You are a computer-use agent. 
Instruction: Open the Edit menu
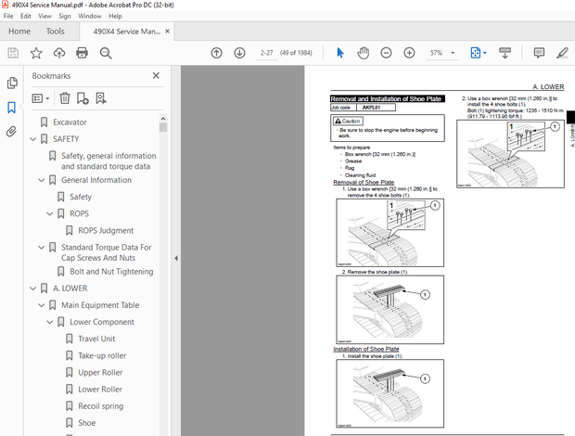(25, 16)
